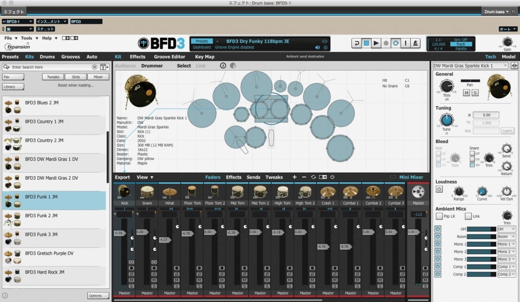The height and width of the screenshot is (302, 520).
Task: Toggle the Room ambient mic power button
Action: (438, 237)
